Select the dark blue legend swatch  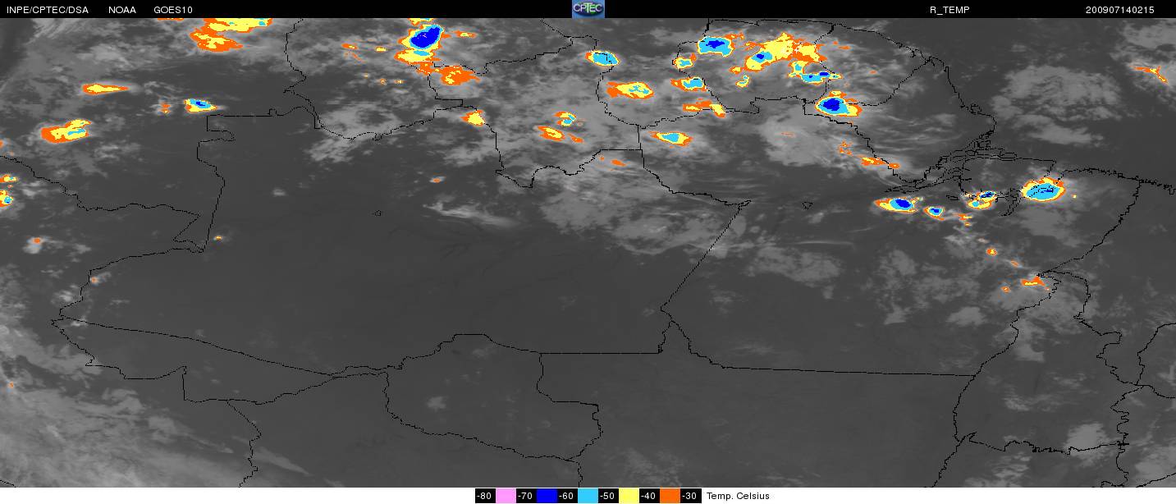pos(547,496)
